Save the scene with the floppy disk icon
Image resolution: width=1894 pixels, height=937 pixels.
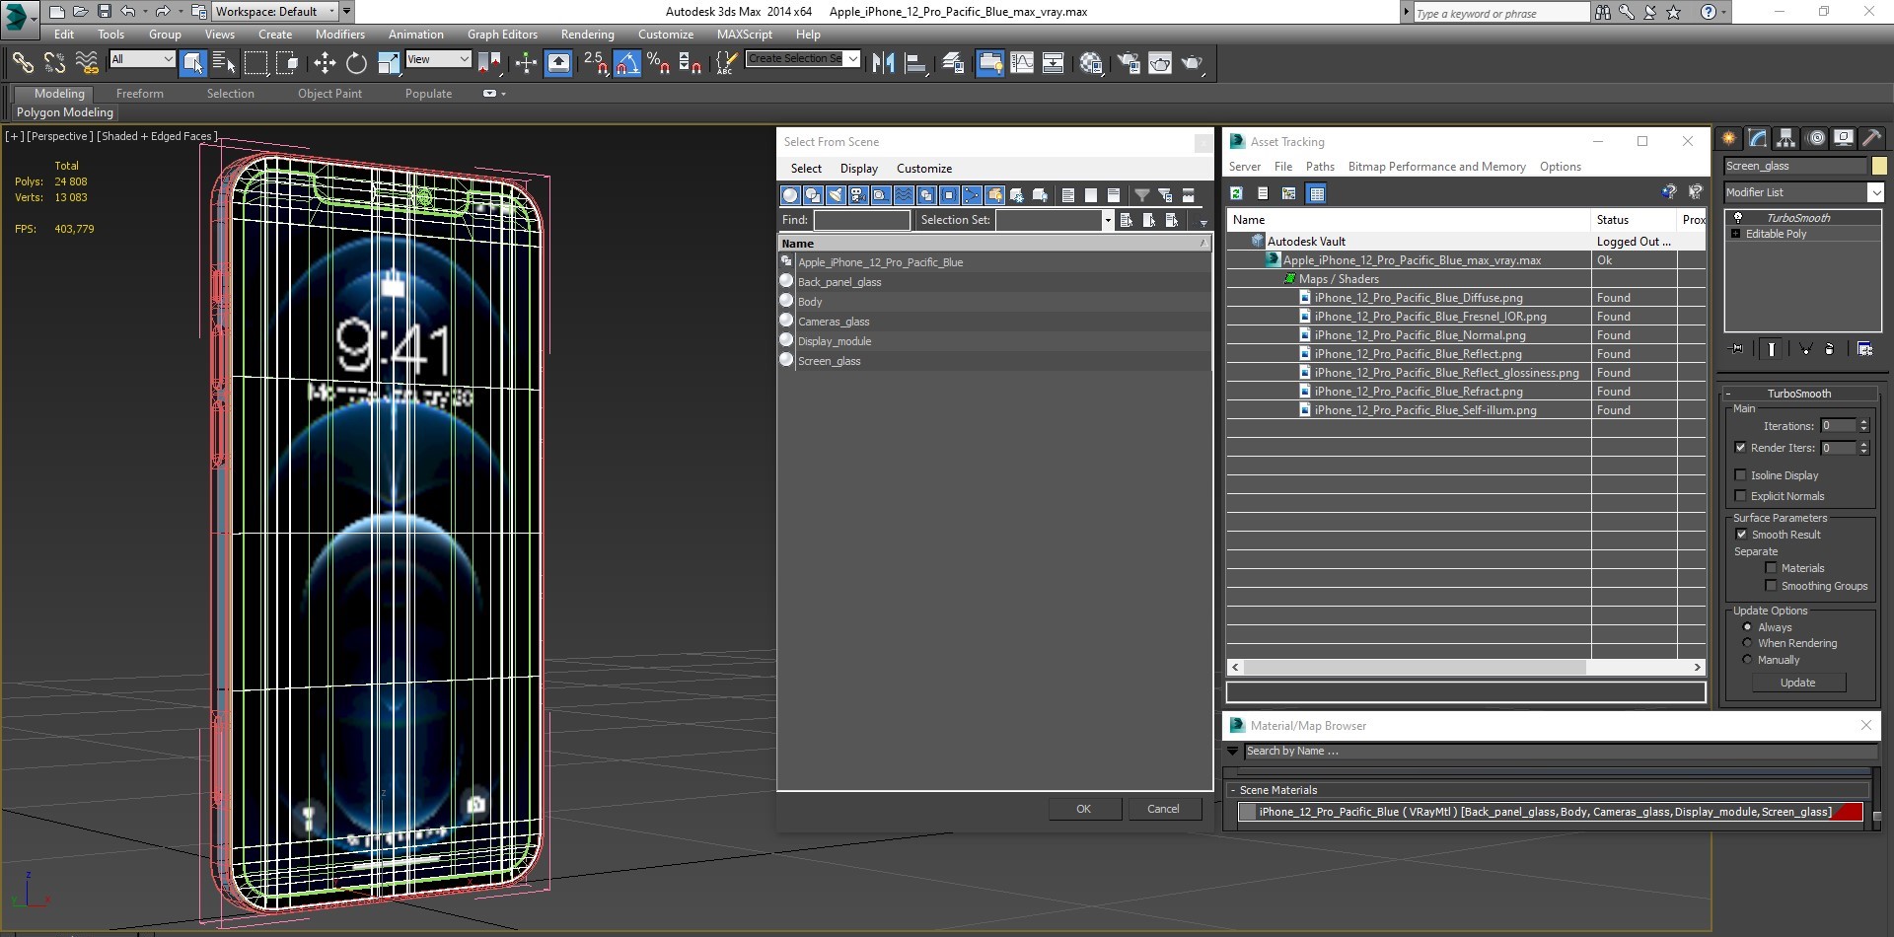[x=104, y=12]
